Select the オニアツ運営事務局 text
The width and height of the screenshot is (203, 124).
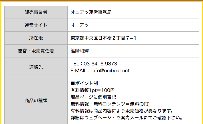click(91, 12)
